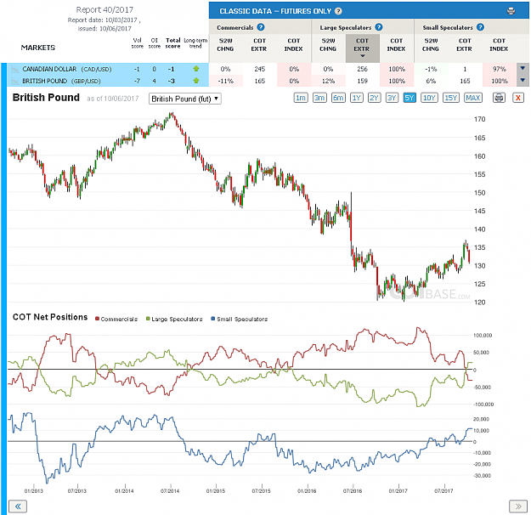The height and width of the screenshot is (515, 531).
Task: Go to previous market with left arrows
Action: tap(18, 507)
